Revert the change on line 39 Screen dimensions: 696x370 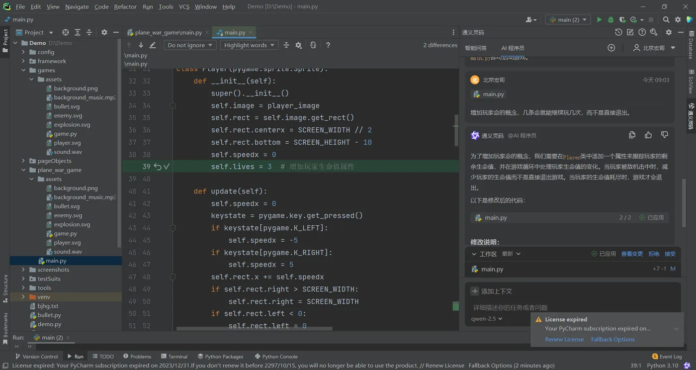pos(158,167)
